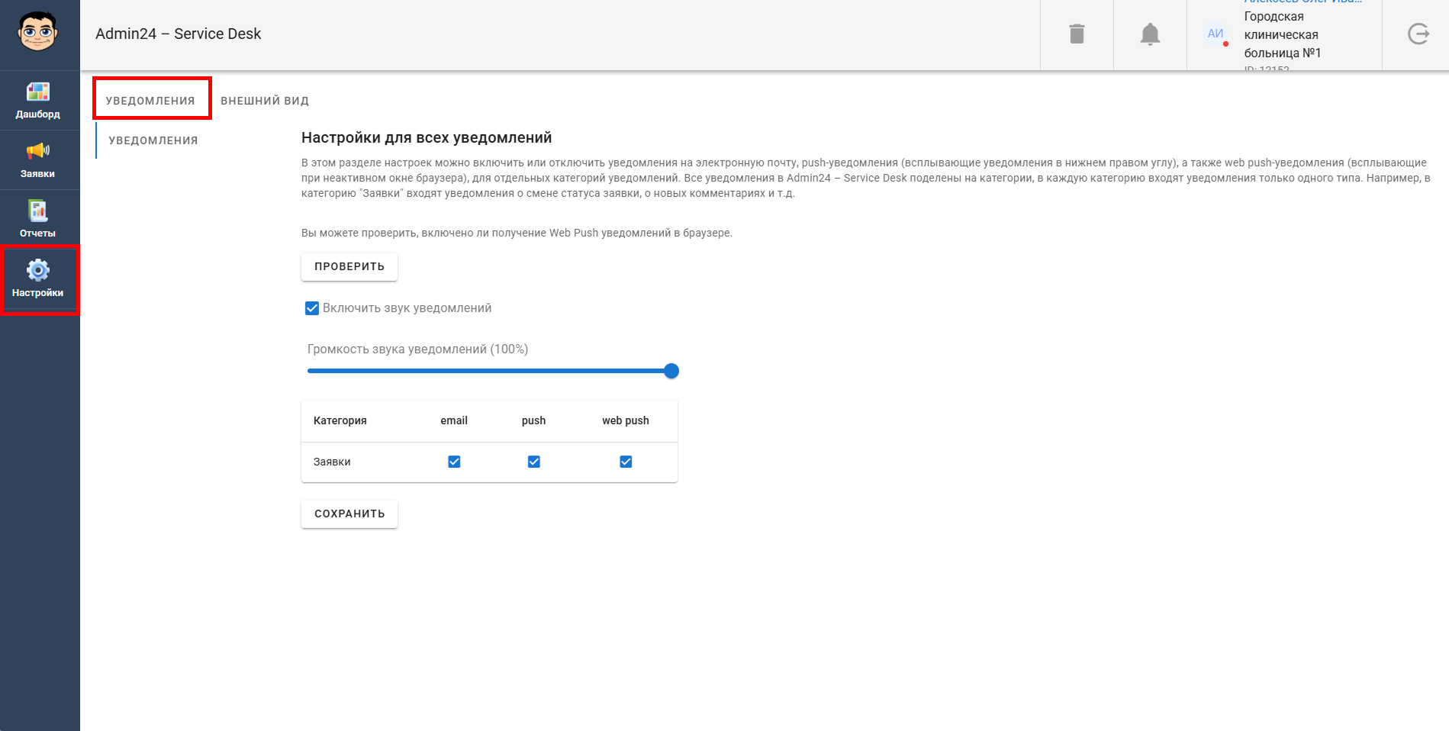The height and width of the screenshot is (731, 1449).
Task: Open the notifications bell icon
Action: 1150,34
